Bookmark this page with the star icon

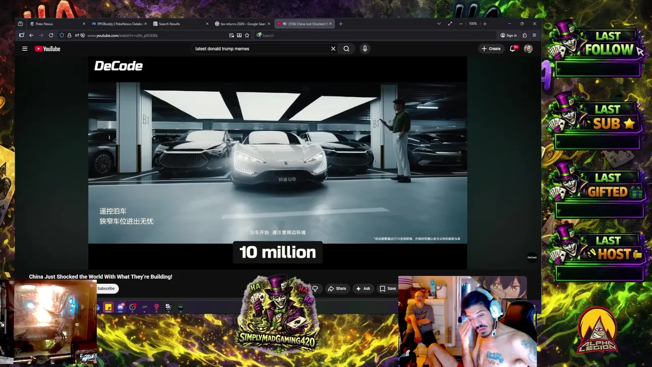(x=247, y=35)
